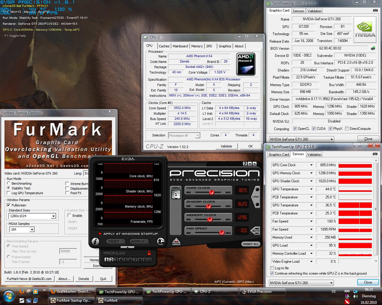Open FurMark News @ Geeks3D.com
382x305 pixels.
(29, 279)
